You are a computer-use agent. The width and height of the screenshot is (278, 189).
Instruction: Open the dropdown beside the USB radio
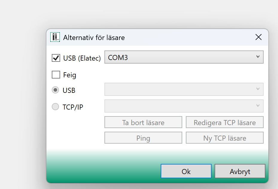(x=180, y=89)
